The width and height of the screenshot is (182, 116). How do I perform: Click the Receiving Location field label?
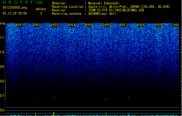point(67,7)
